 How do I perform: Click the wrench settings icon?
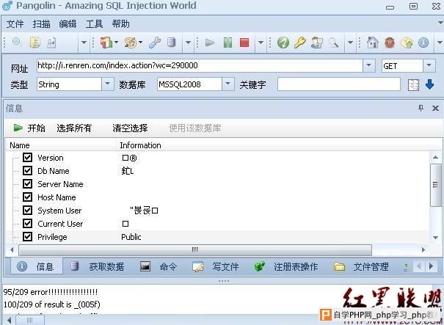155,43
